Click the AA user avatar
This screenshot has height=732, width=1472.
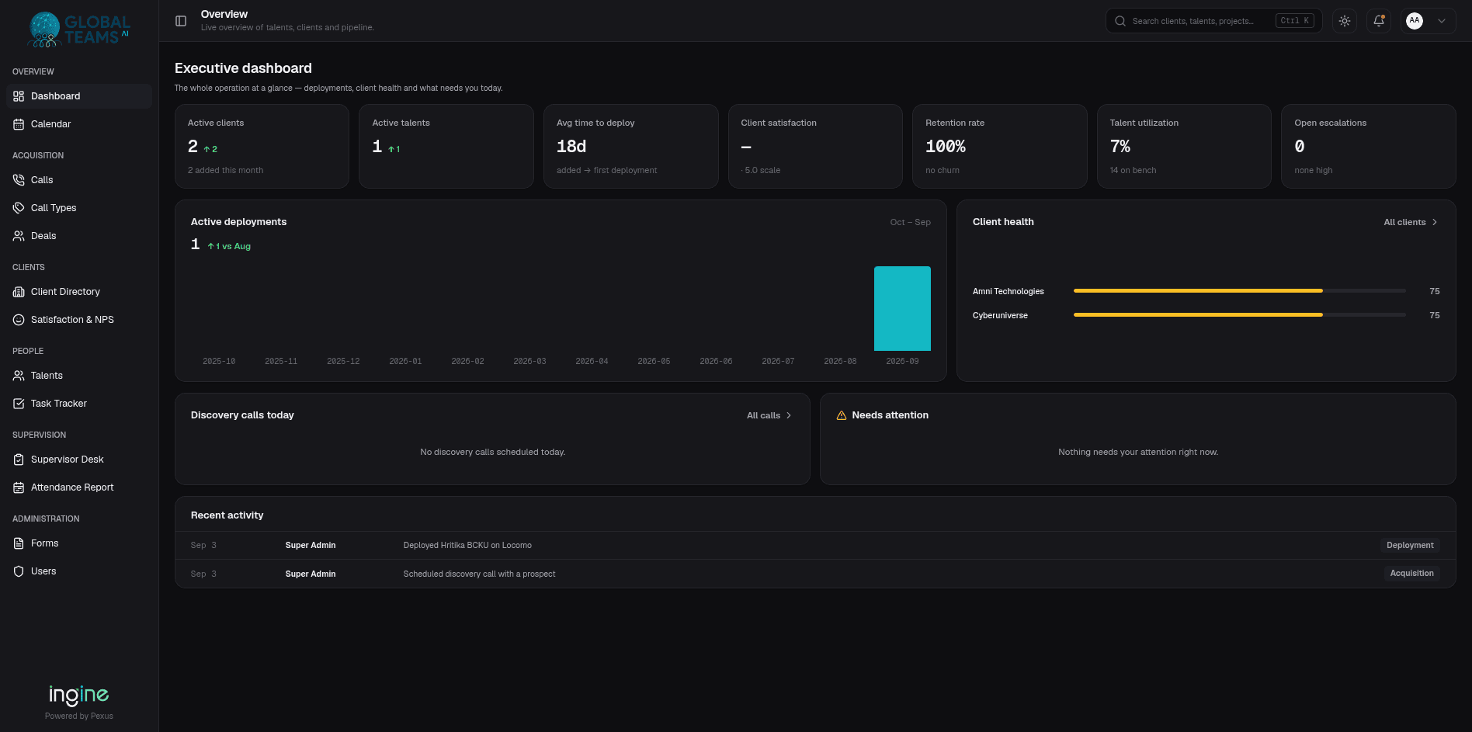(1415, 21)
